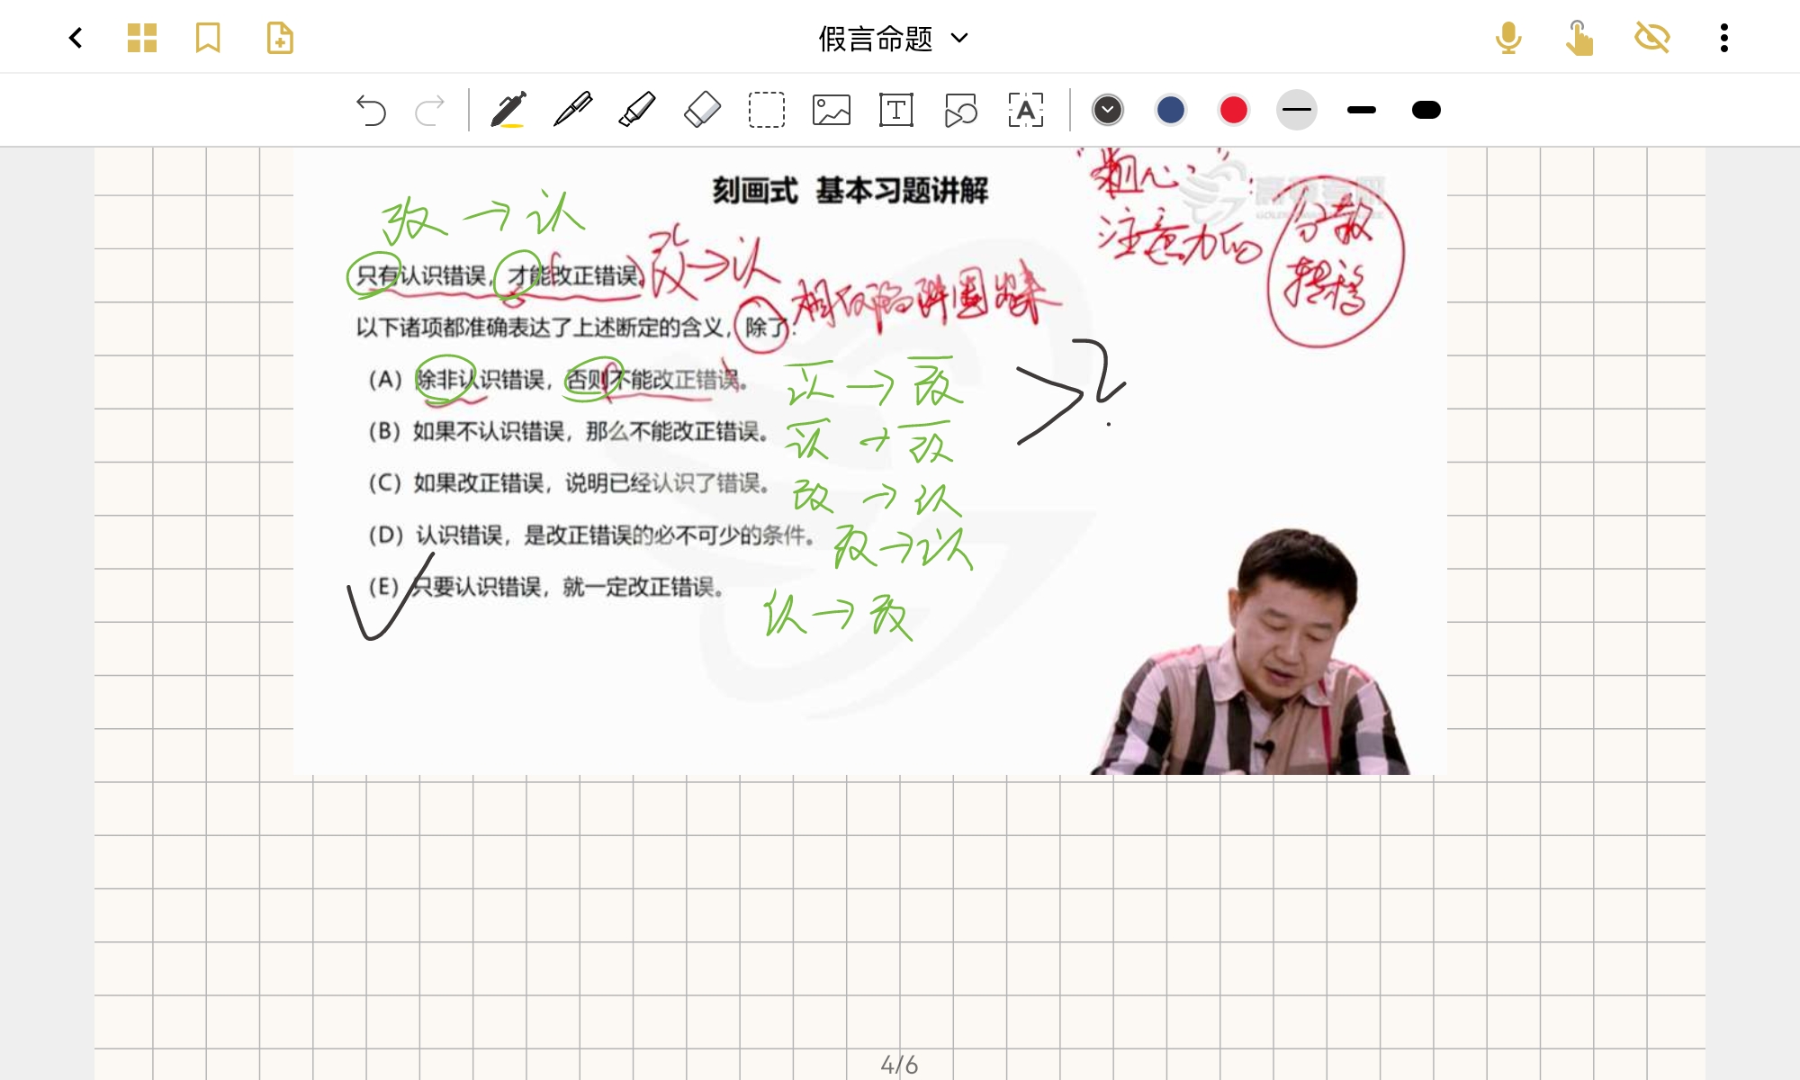Insert an image into the note
The image size is (1800, 1080).
click(832, 110)
